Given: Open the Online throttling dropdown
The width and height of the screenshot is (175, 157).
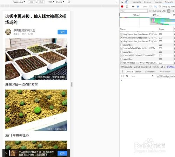Looking at the screenshot, I should coord(60,2).
